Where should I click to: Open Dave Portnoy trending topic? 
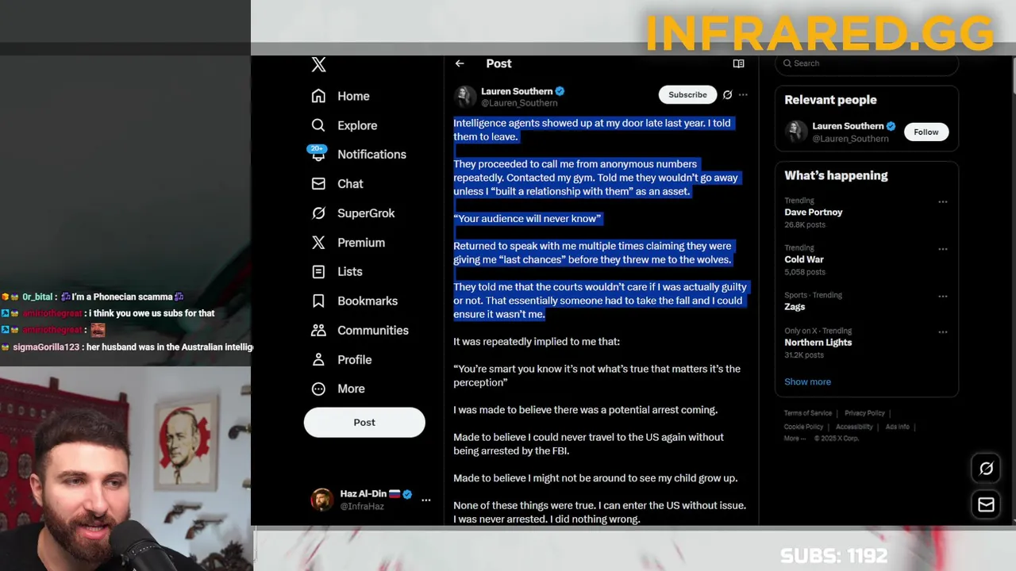813,212
